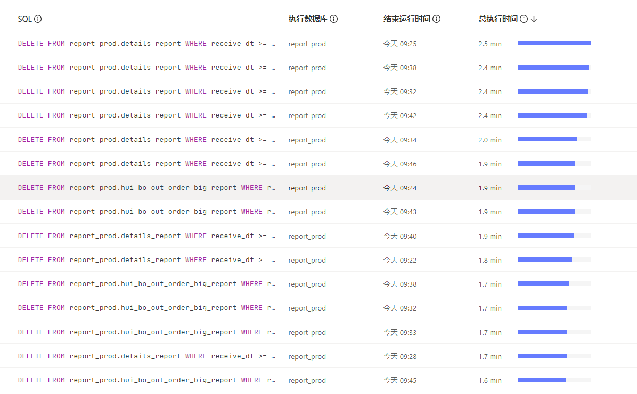637x394 pixels.
Task: Click the SQL column header label
Action: pyautogui.click(x=24, y=19)
